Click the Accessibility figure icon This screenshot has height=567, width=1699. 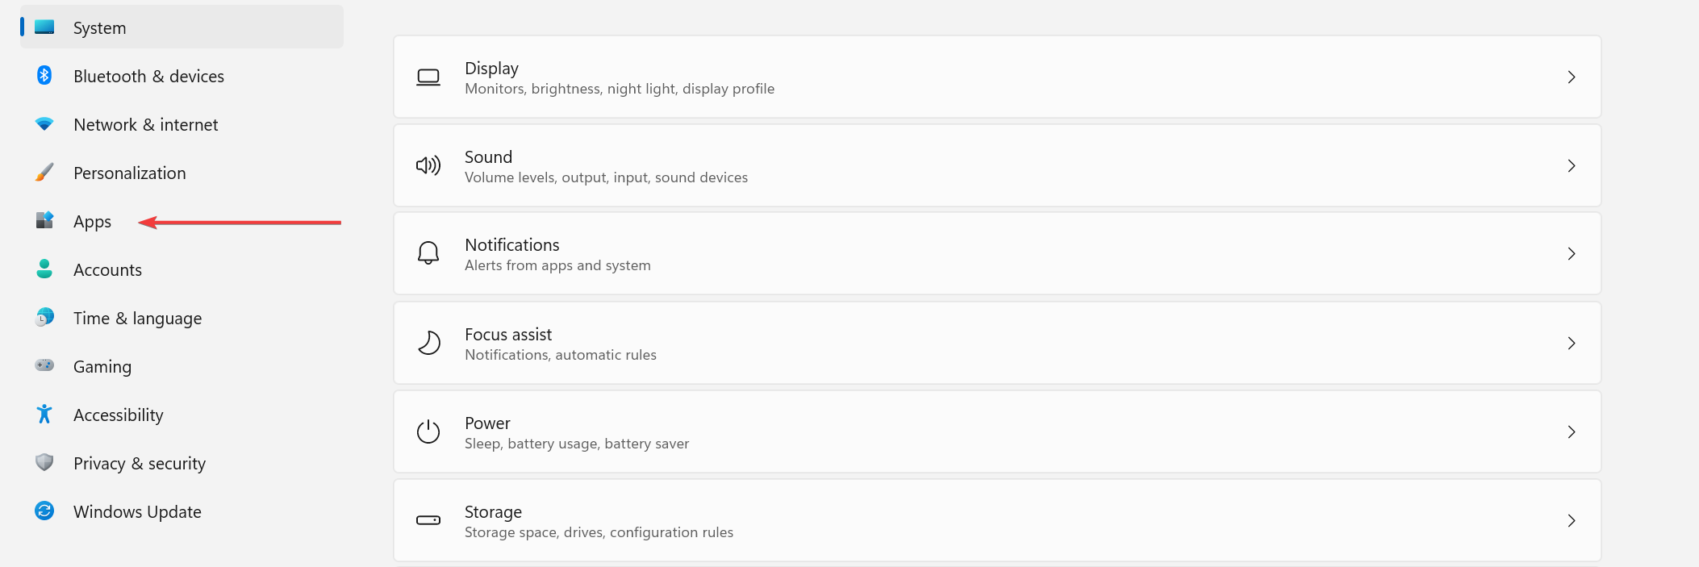(x=44, y=414)
